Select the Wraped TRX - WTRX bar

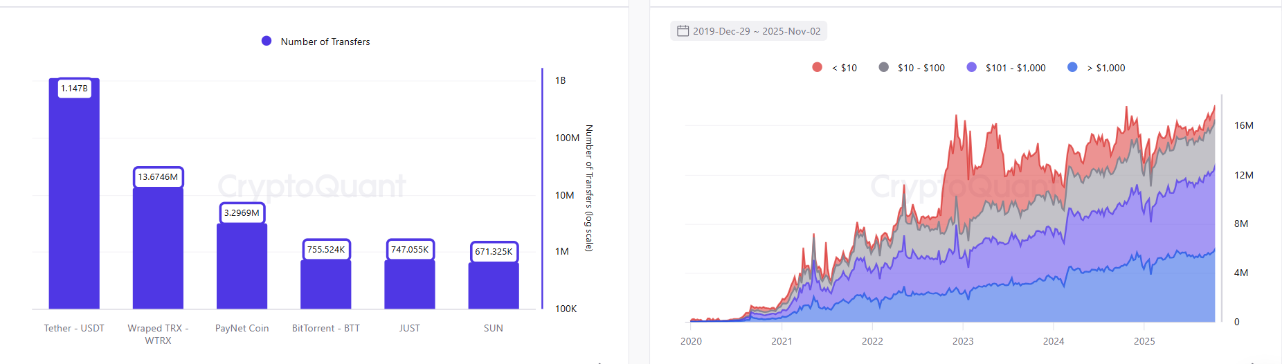(158, 249)
